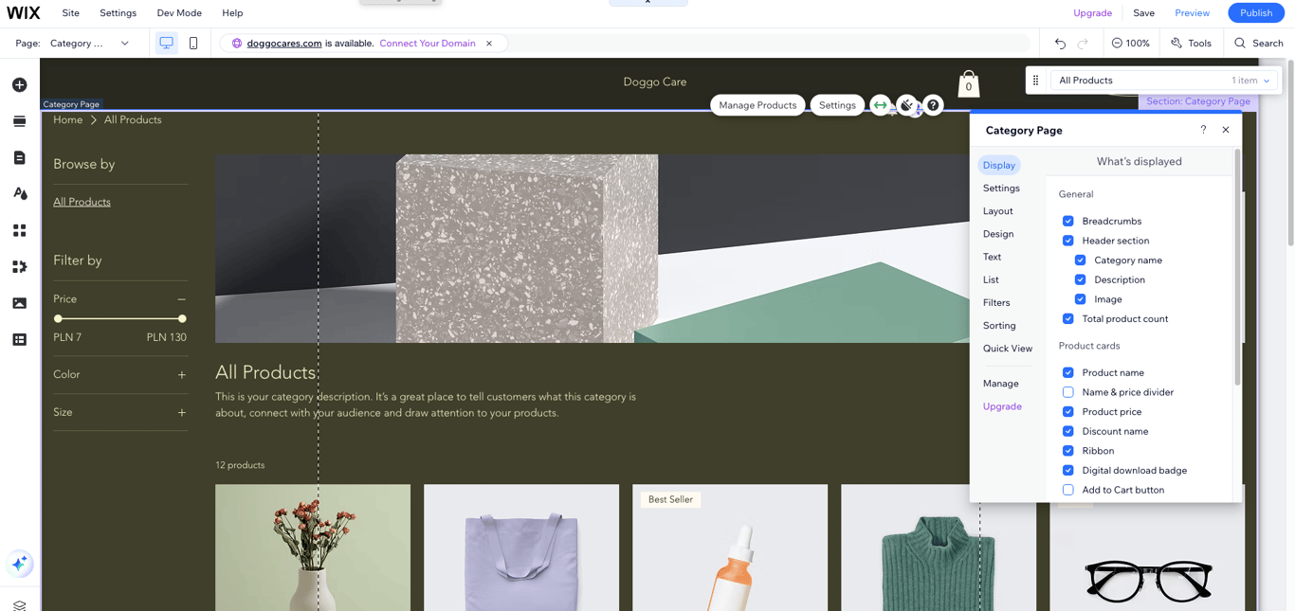Open the AI assistant sparkle icon
This screenshot has height=611, width=1295.
click(19, 564)
